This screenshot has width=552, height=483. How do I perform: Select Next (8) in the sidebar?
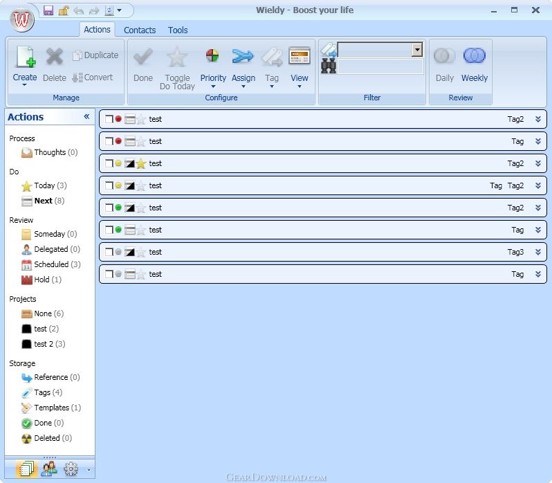(x=43, y=201)
